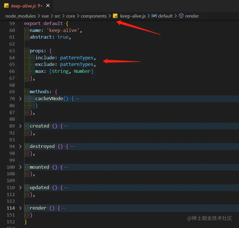Click the default symbol icon in breadcrumb
The width and height of the screenshot is (239, 228).
(x=154, y=16)
